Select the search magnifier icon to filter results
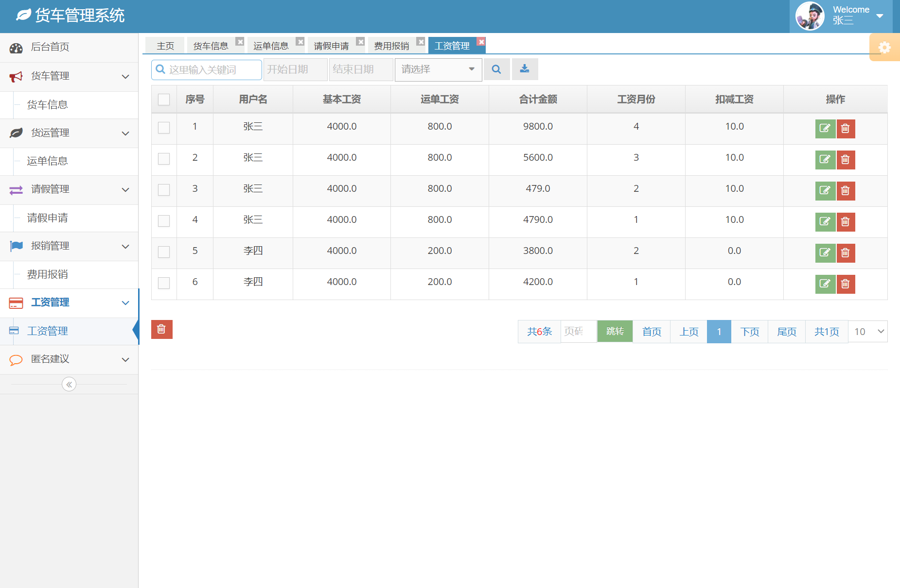The image size is (900, 588). [496, 69]
